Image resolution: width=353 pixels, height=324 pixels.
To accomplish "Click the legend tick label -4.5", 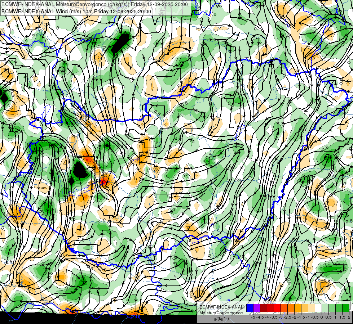I will (x=260, y=317).
